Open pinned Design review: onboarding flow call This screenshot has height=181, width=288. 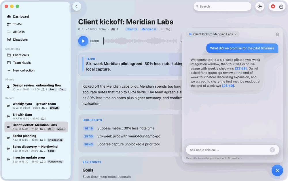pos(36,87)
